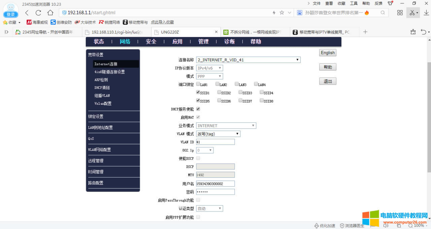This screenshot has width=431, height=229.
Task: Click the English language button
Action: coord(328,53)
